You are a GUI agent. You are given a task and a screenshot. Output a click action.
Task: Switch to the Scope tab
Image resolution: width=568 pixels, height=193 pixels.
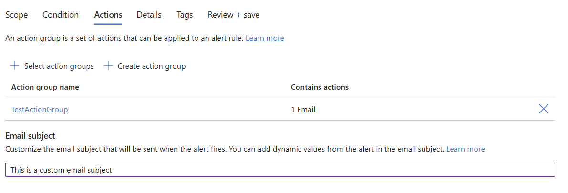pos(17,15)
